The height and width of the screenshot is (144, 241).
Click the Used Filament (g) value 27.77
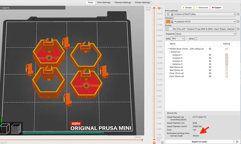tap(199, 117)
